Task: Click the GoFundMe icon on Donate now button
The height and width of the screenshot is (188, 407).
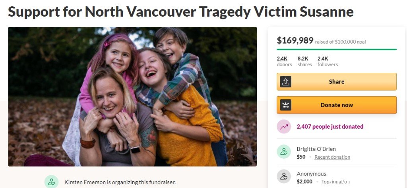Action: click(285, 105)
